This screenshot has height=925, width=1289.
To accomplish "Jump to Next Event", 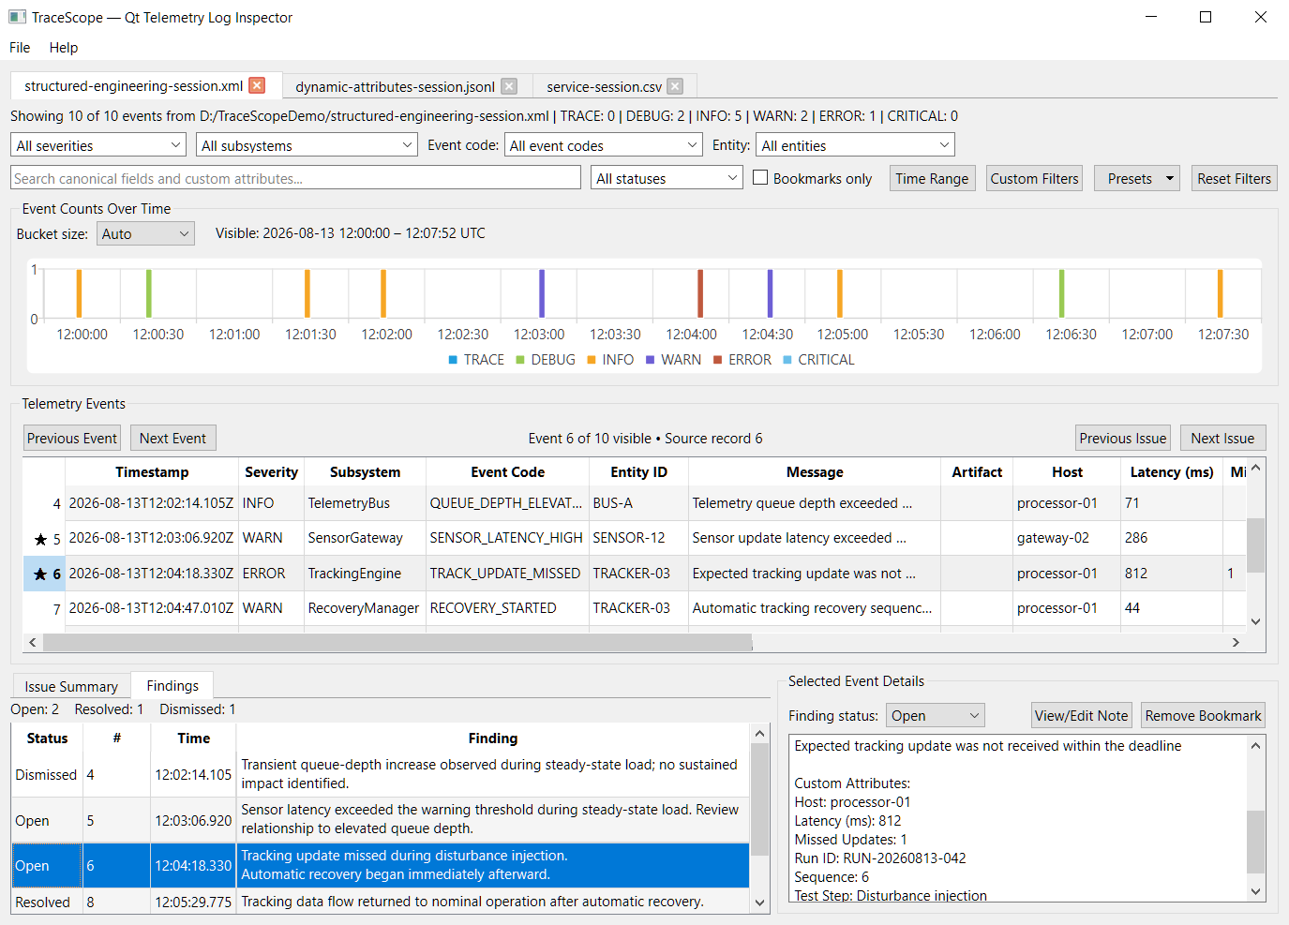I will (172, 438).
